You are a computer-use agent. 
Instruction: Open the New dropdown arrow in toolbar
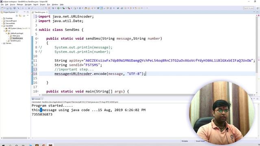(x=5, y=8)
